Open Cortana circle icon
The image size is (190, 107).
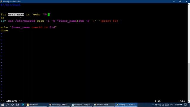[12, 105]
